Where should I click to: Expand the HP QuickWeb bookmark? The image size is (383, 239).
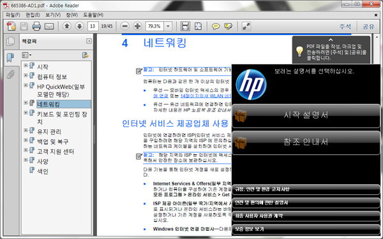(x=26, y=85)
